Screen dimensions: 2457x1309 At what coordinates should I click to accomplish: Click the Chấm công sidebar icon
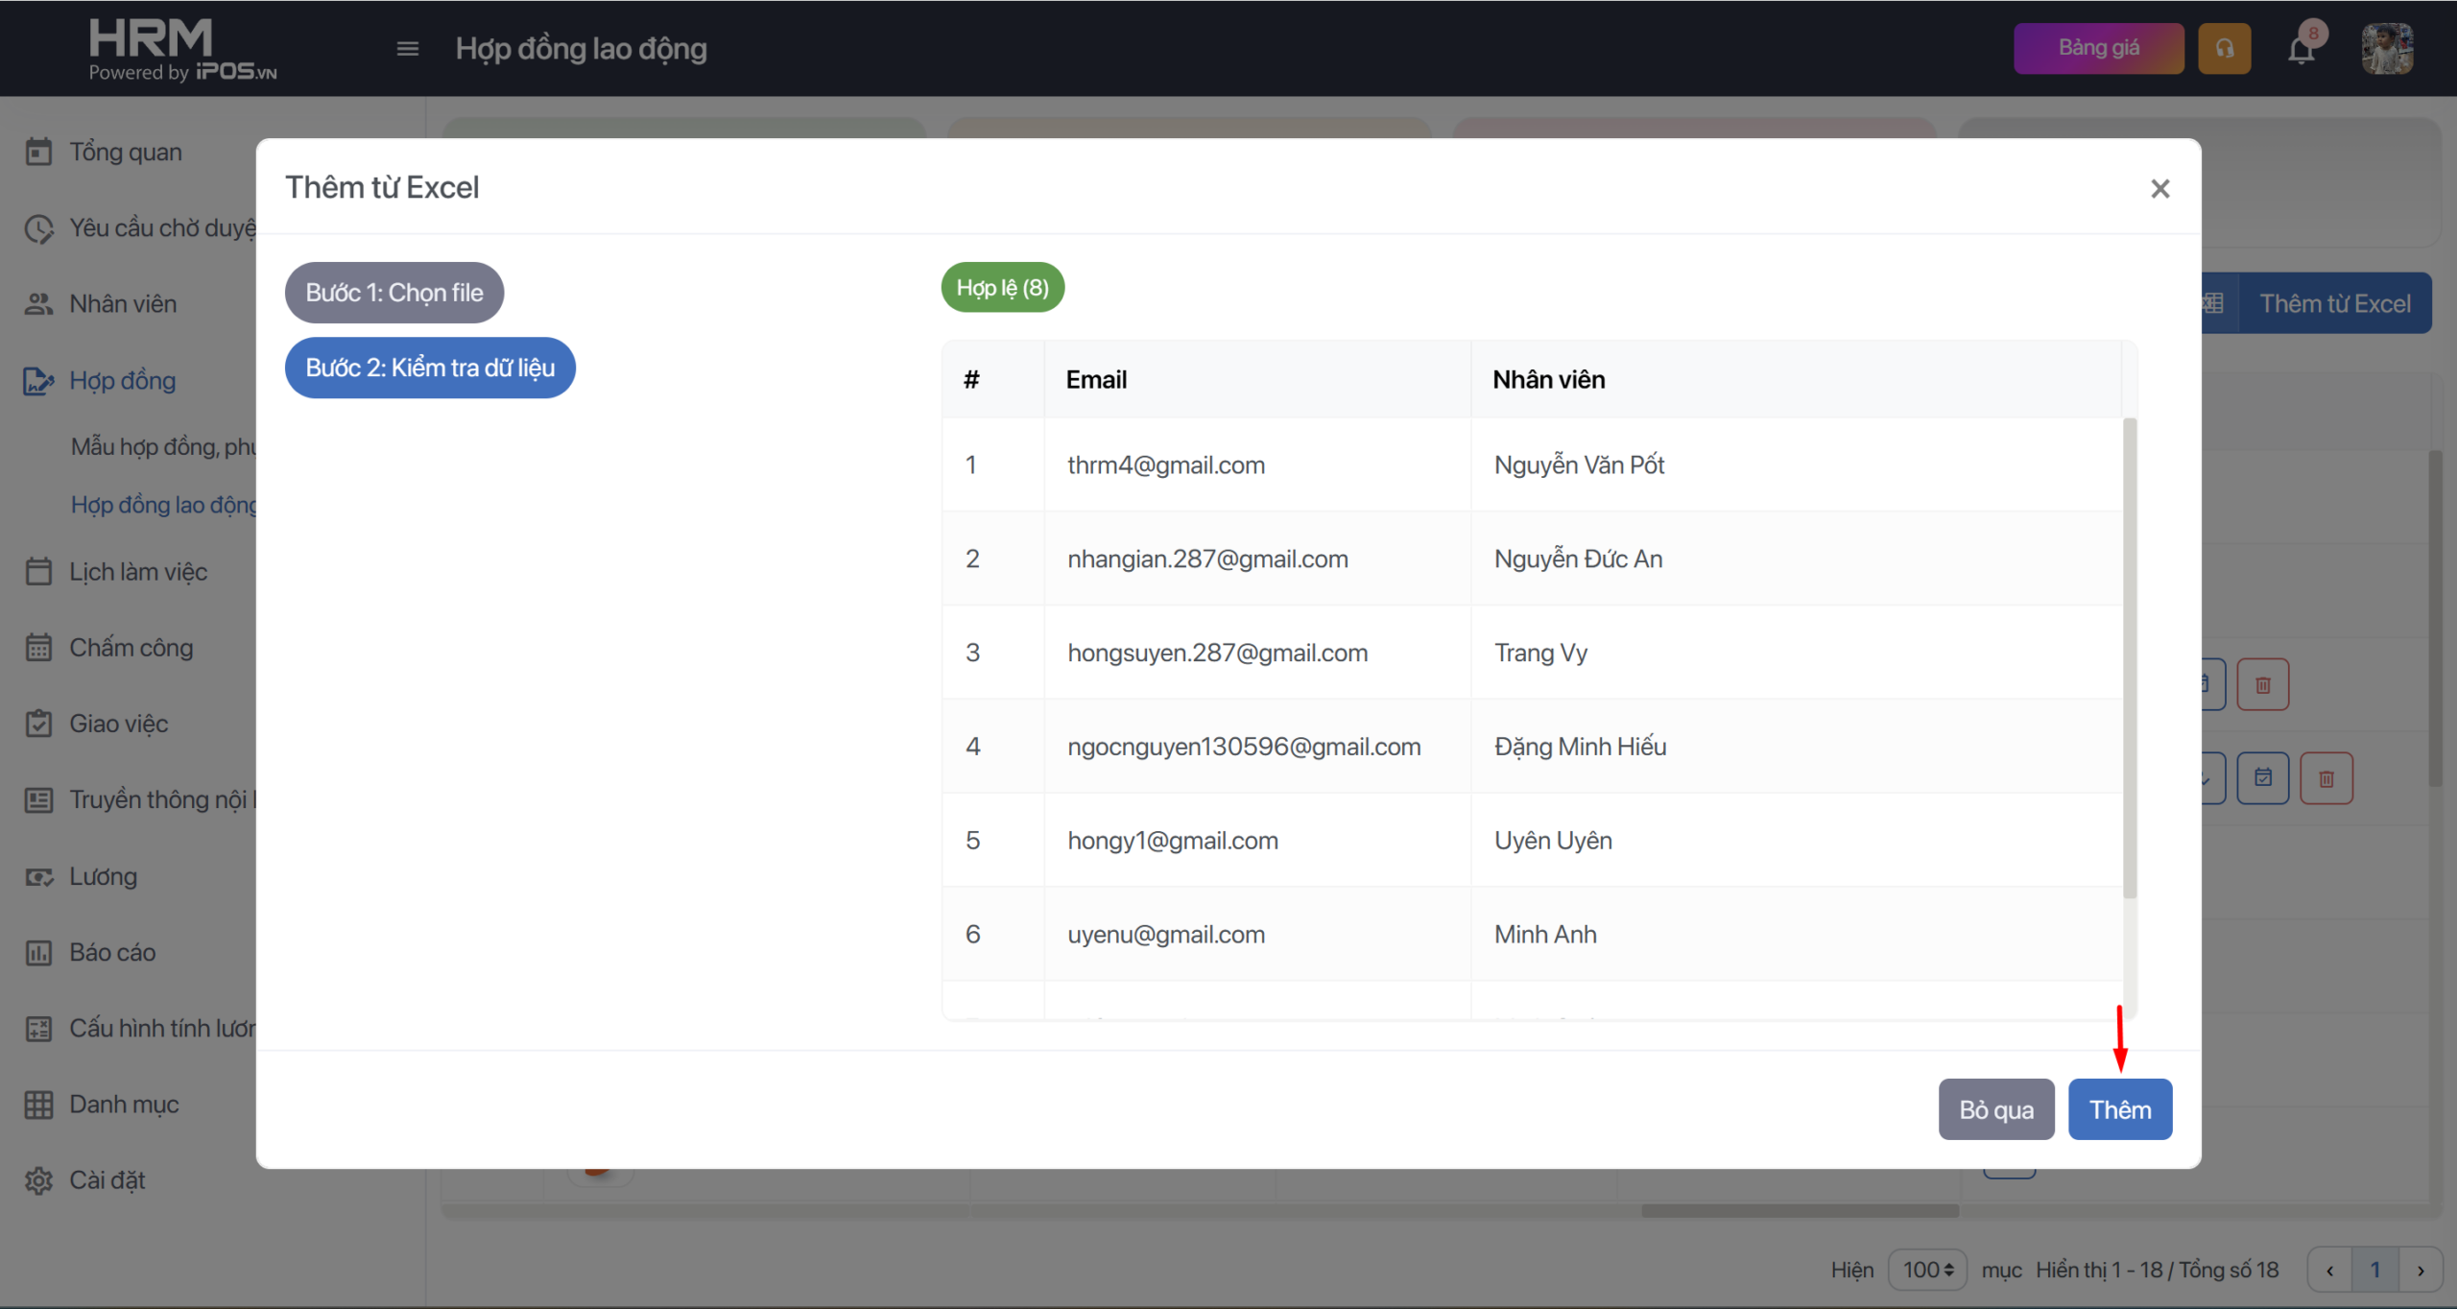38,648
